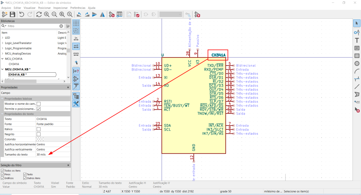The height and width of the screenshot is (195, 361).
Task: Zoom to fit the symbol
Action: click(62, 14)
